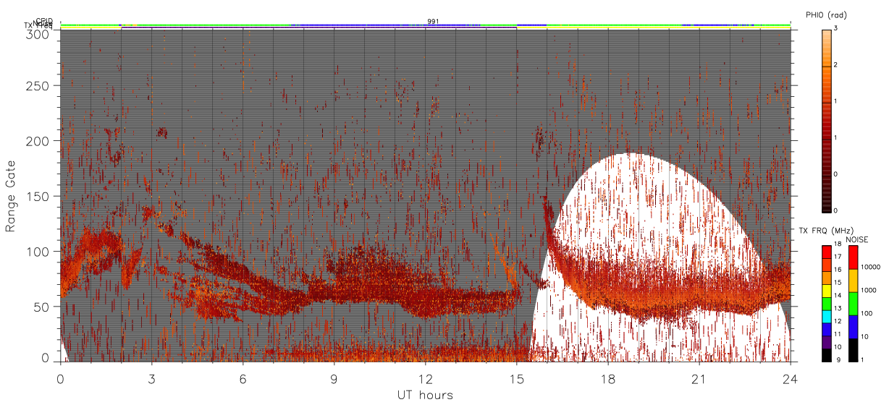Pick the yellow 14–15 MHz swatch

click(x=826, y=291)
